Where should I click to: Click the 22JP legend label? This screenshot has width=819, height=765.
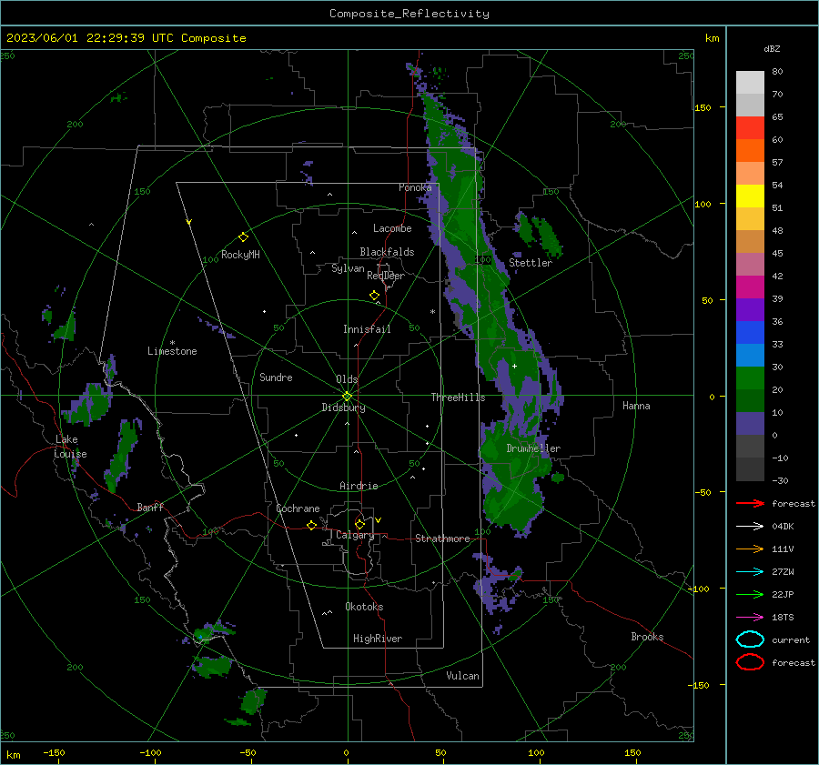point(783,594)
